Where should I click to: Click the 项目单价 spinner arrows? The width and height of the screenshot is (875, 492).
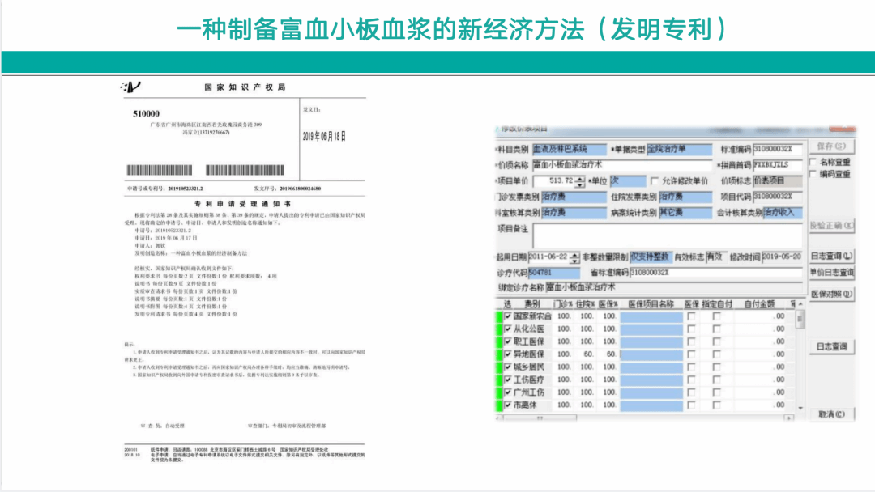click(x=580, y=181)
